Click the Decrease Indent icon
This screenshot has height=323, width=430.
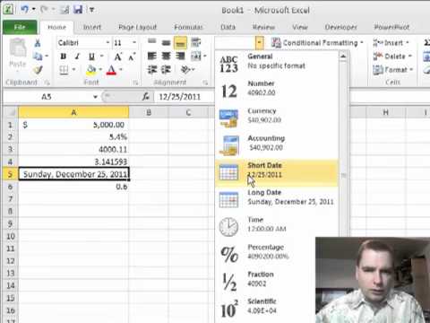(x=152, y=70)
